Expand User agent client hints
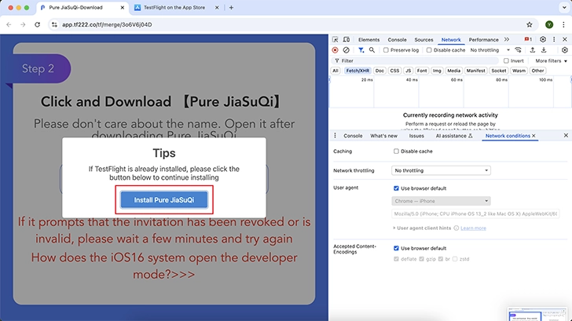Viewport: 572px width, 321px height. tap(422, 228)
